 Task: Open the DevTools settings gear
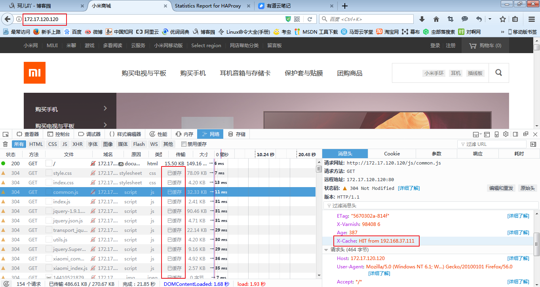pyautogui.click(x=506, y=134)
